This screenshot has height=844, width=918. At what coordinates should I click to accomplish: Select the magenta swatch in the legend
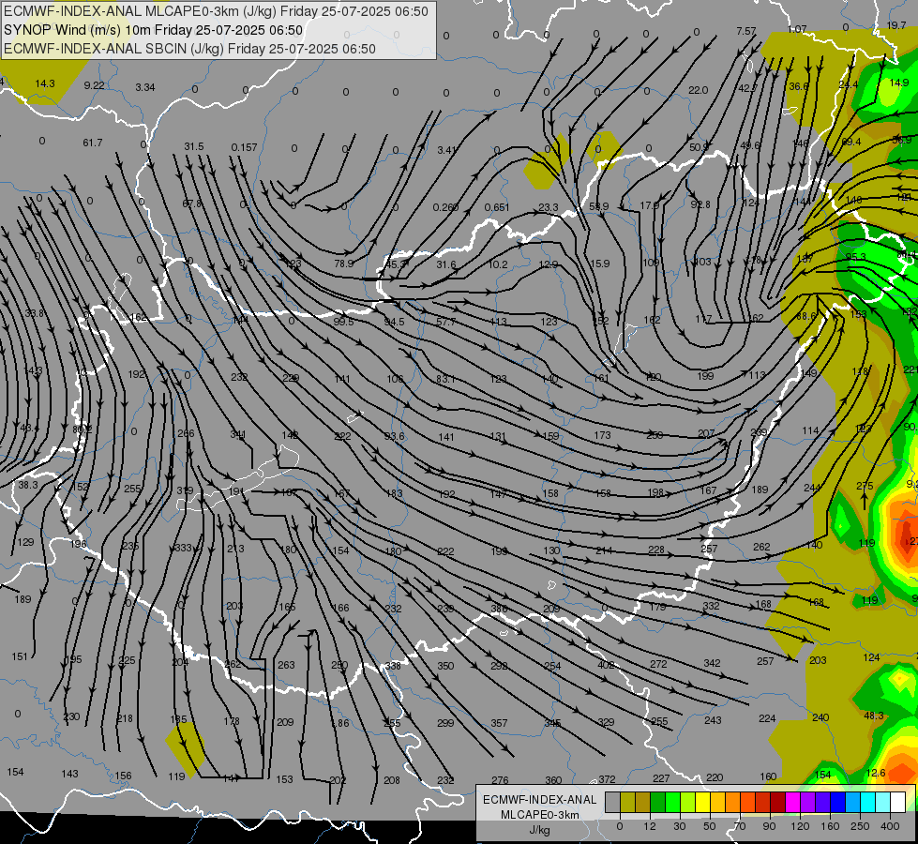pos(792,803)
